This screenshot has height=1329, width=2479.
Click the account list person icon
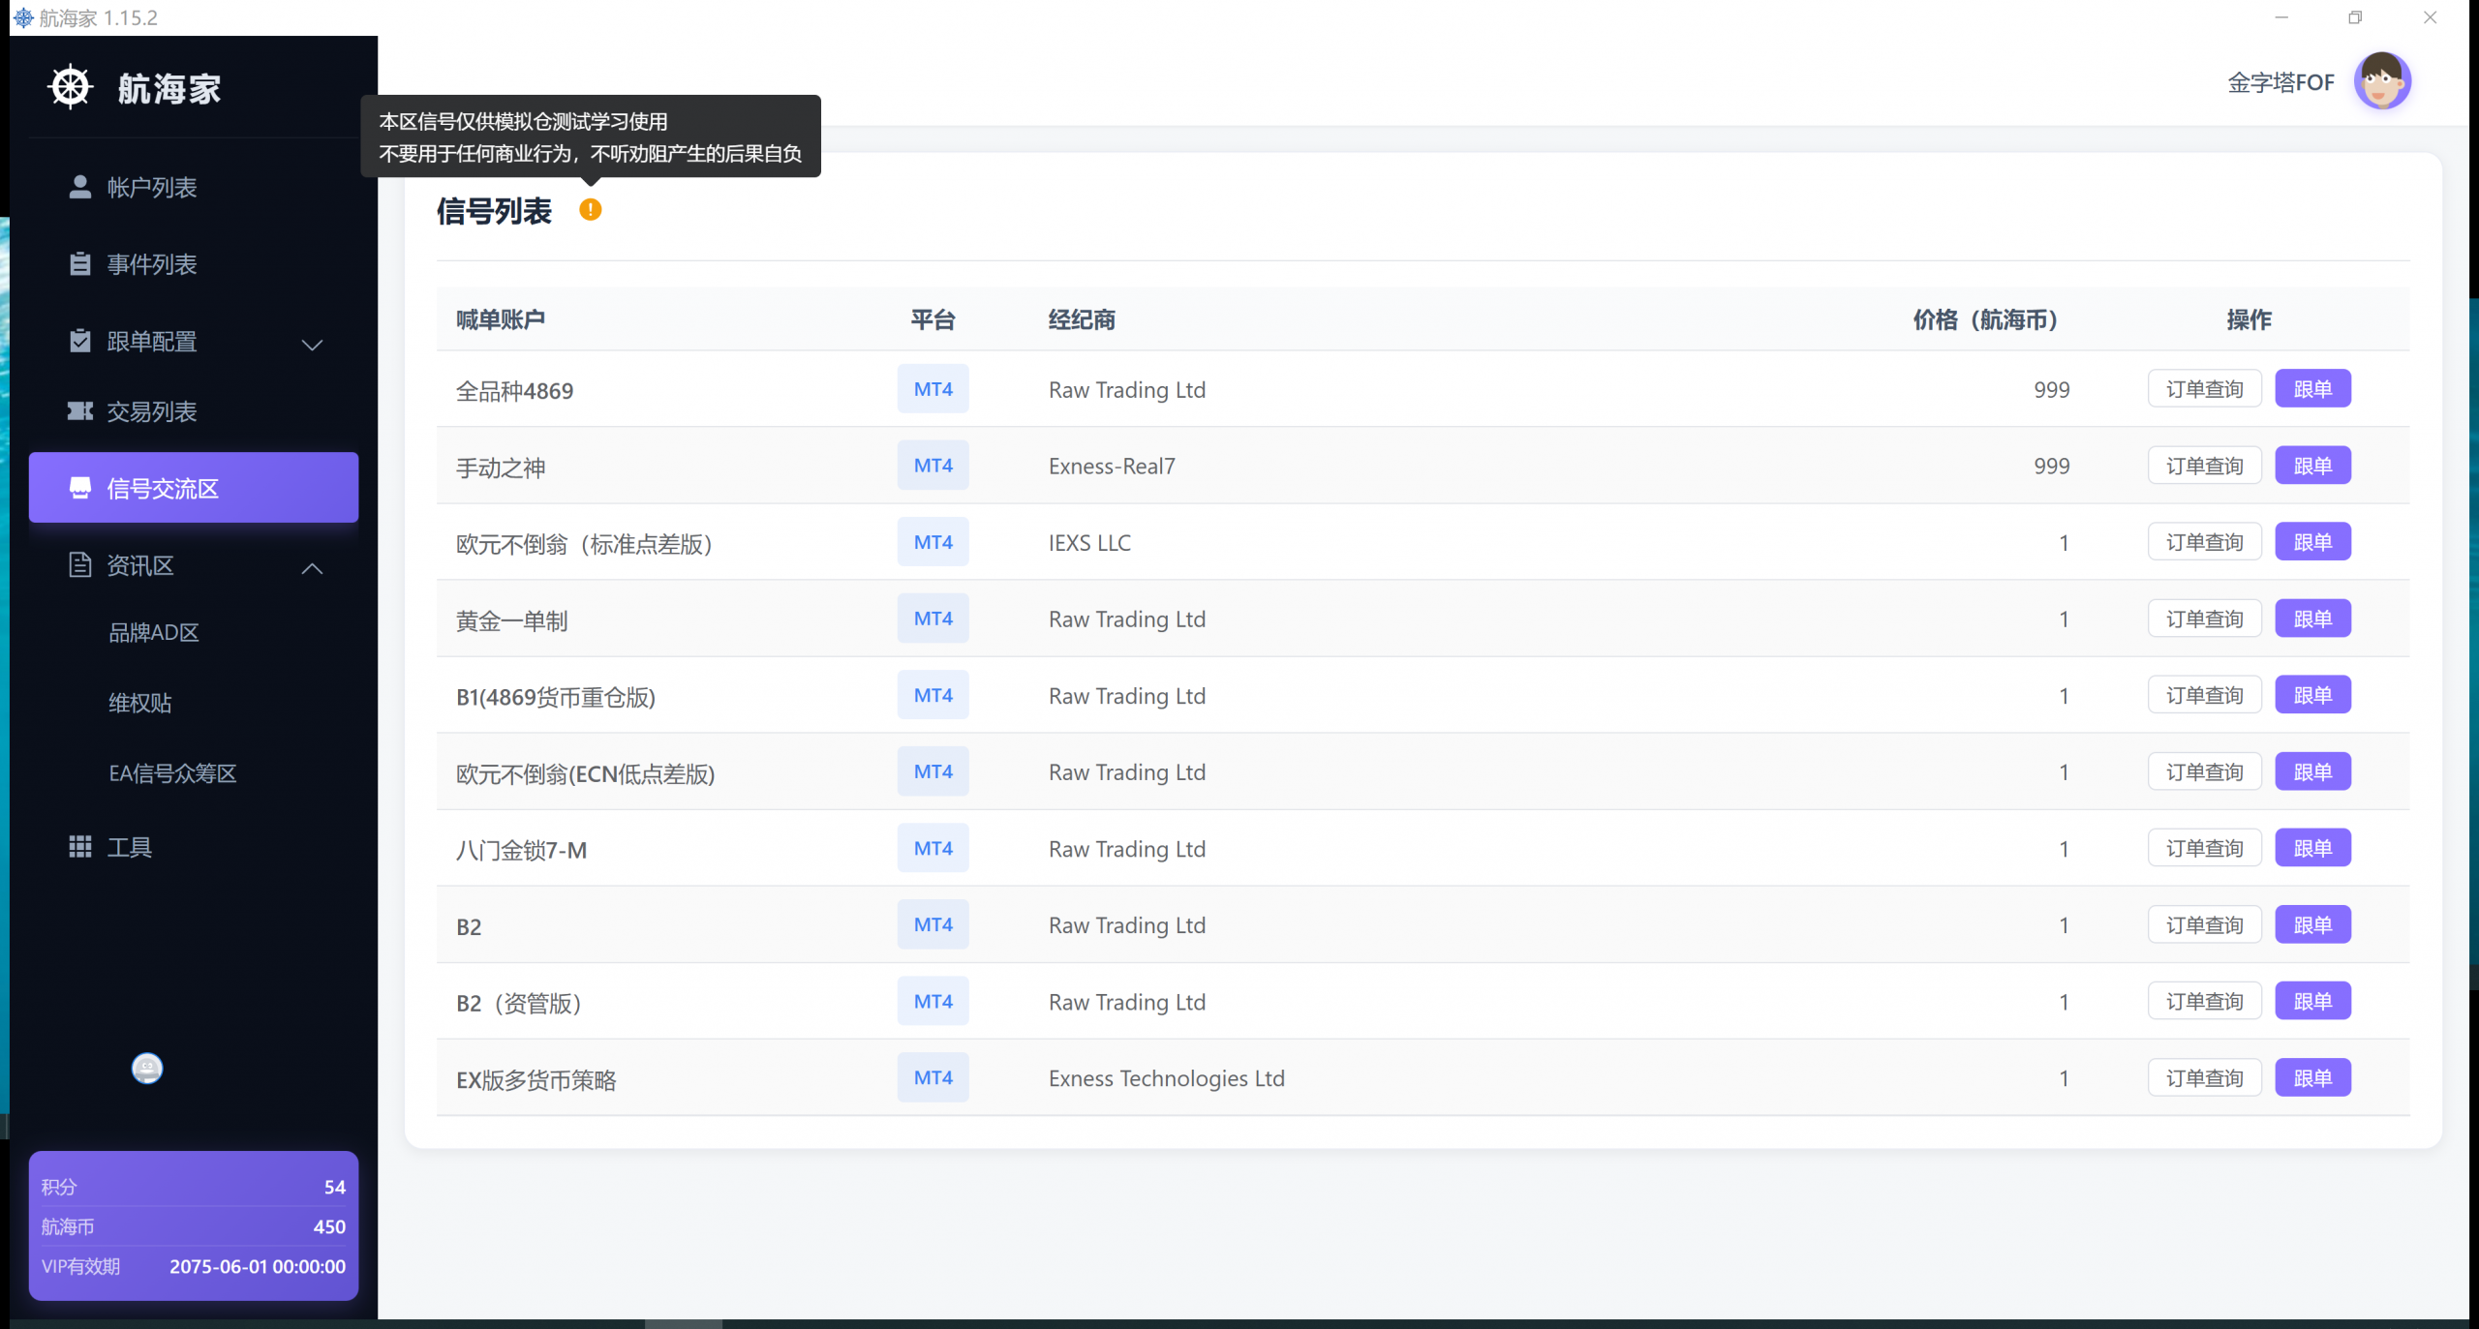tap(80, 187)
